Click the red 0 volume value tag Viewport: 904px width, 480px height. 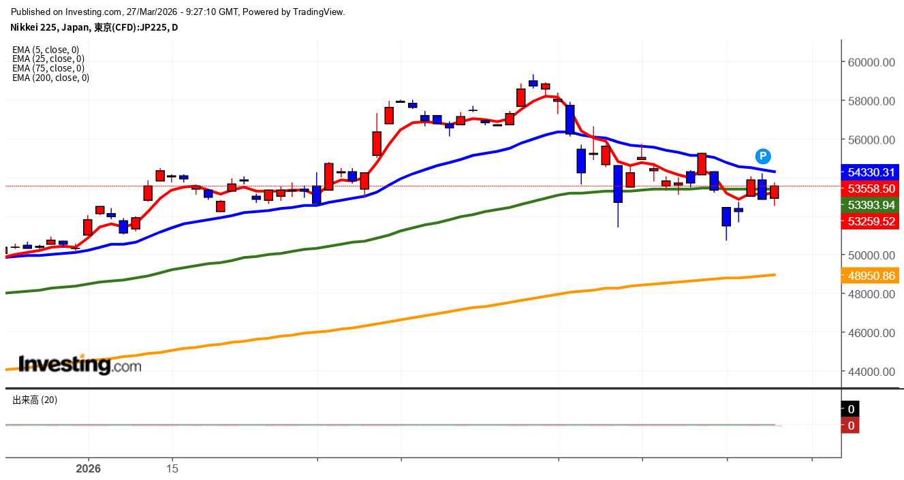click(851, 426)
